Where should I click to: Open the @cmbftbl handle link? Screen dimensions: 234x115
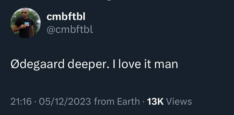click(x=70, y=29)
